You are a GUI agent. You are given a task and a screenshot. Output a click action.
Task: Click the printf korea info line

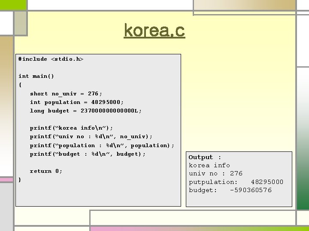click(71, 128)
